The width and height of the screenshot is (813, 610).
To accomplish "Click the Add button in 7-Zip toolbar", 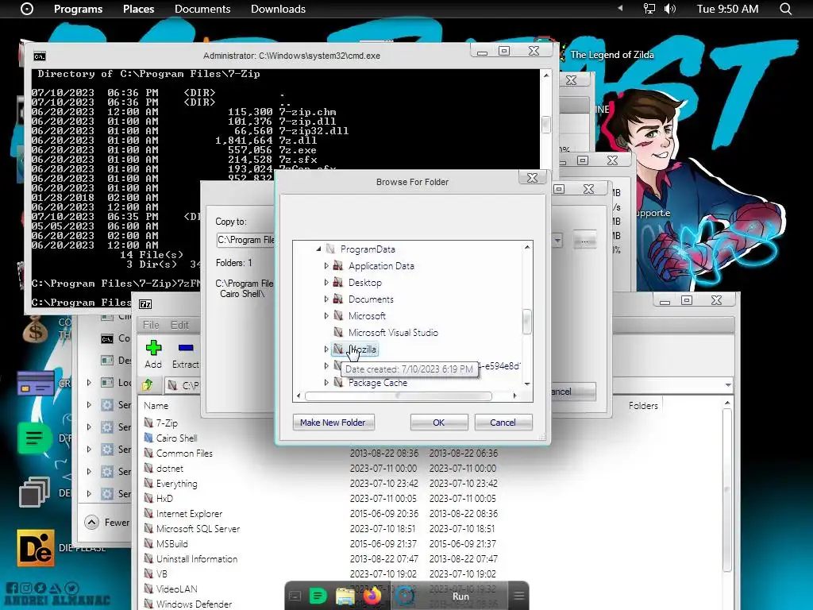I will coord(153,355).
